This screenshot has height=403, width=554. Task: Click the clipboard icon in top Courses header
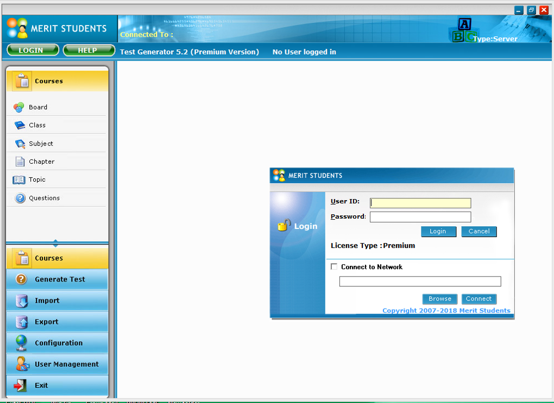tap(22, 81)
